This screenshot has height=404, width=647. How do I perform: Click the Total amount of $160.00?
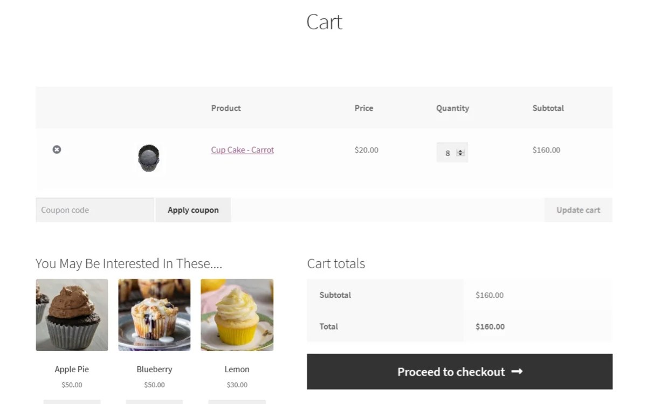490,326
